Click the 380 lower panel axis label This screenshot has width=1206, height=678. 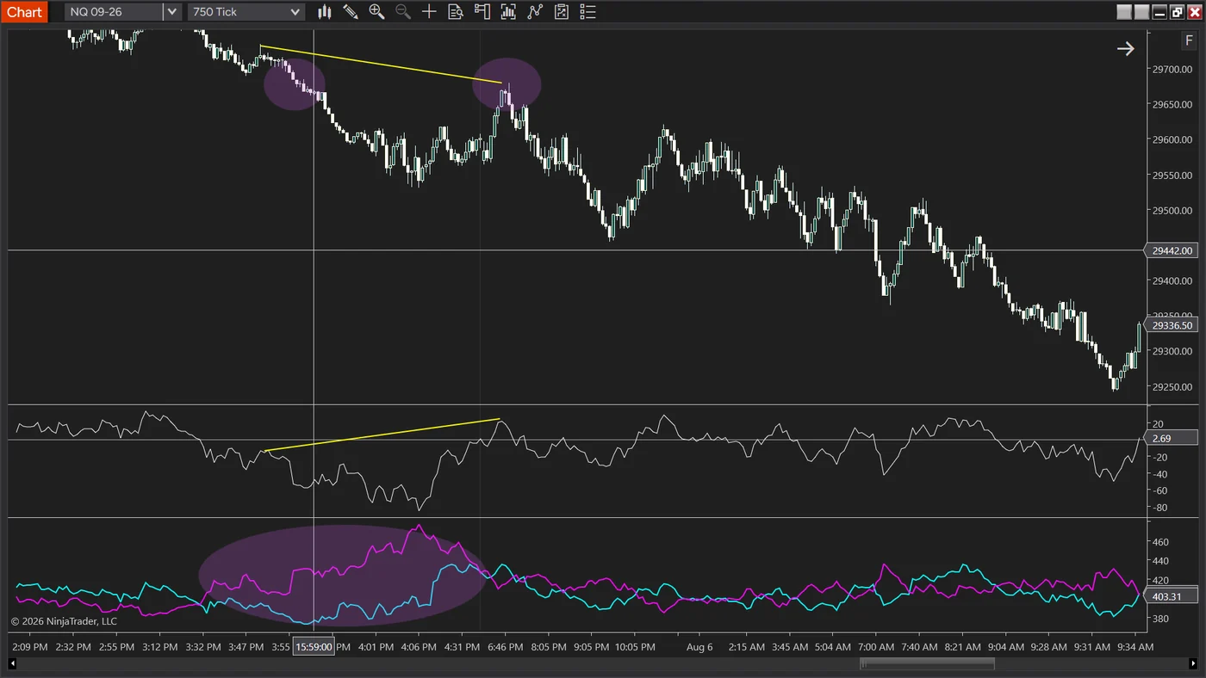coord(1160,619)
